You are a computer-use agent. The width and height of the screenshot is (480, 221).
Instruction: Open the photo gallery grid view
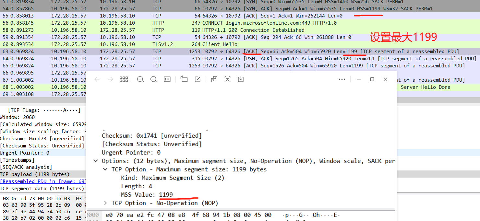click(x=124, y=79)
